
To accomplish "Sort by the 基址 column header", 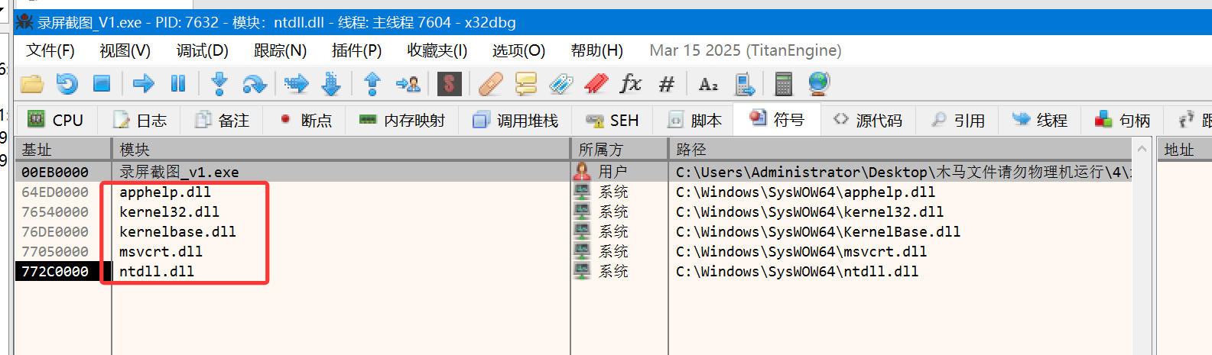I will [x=63, y=149].
